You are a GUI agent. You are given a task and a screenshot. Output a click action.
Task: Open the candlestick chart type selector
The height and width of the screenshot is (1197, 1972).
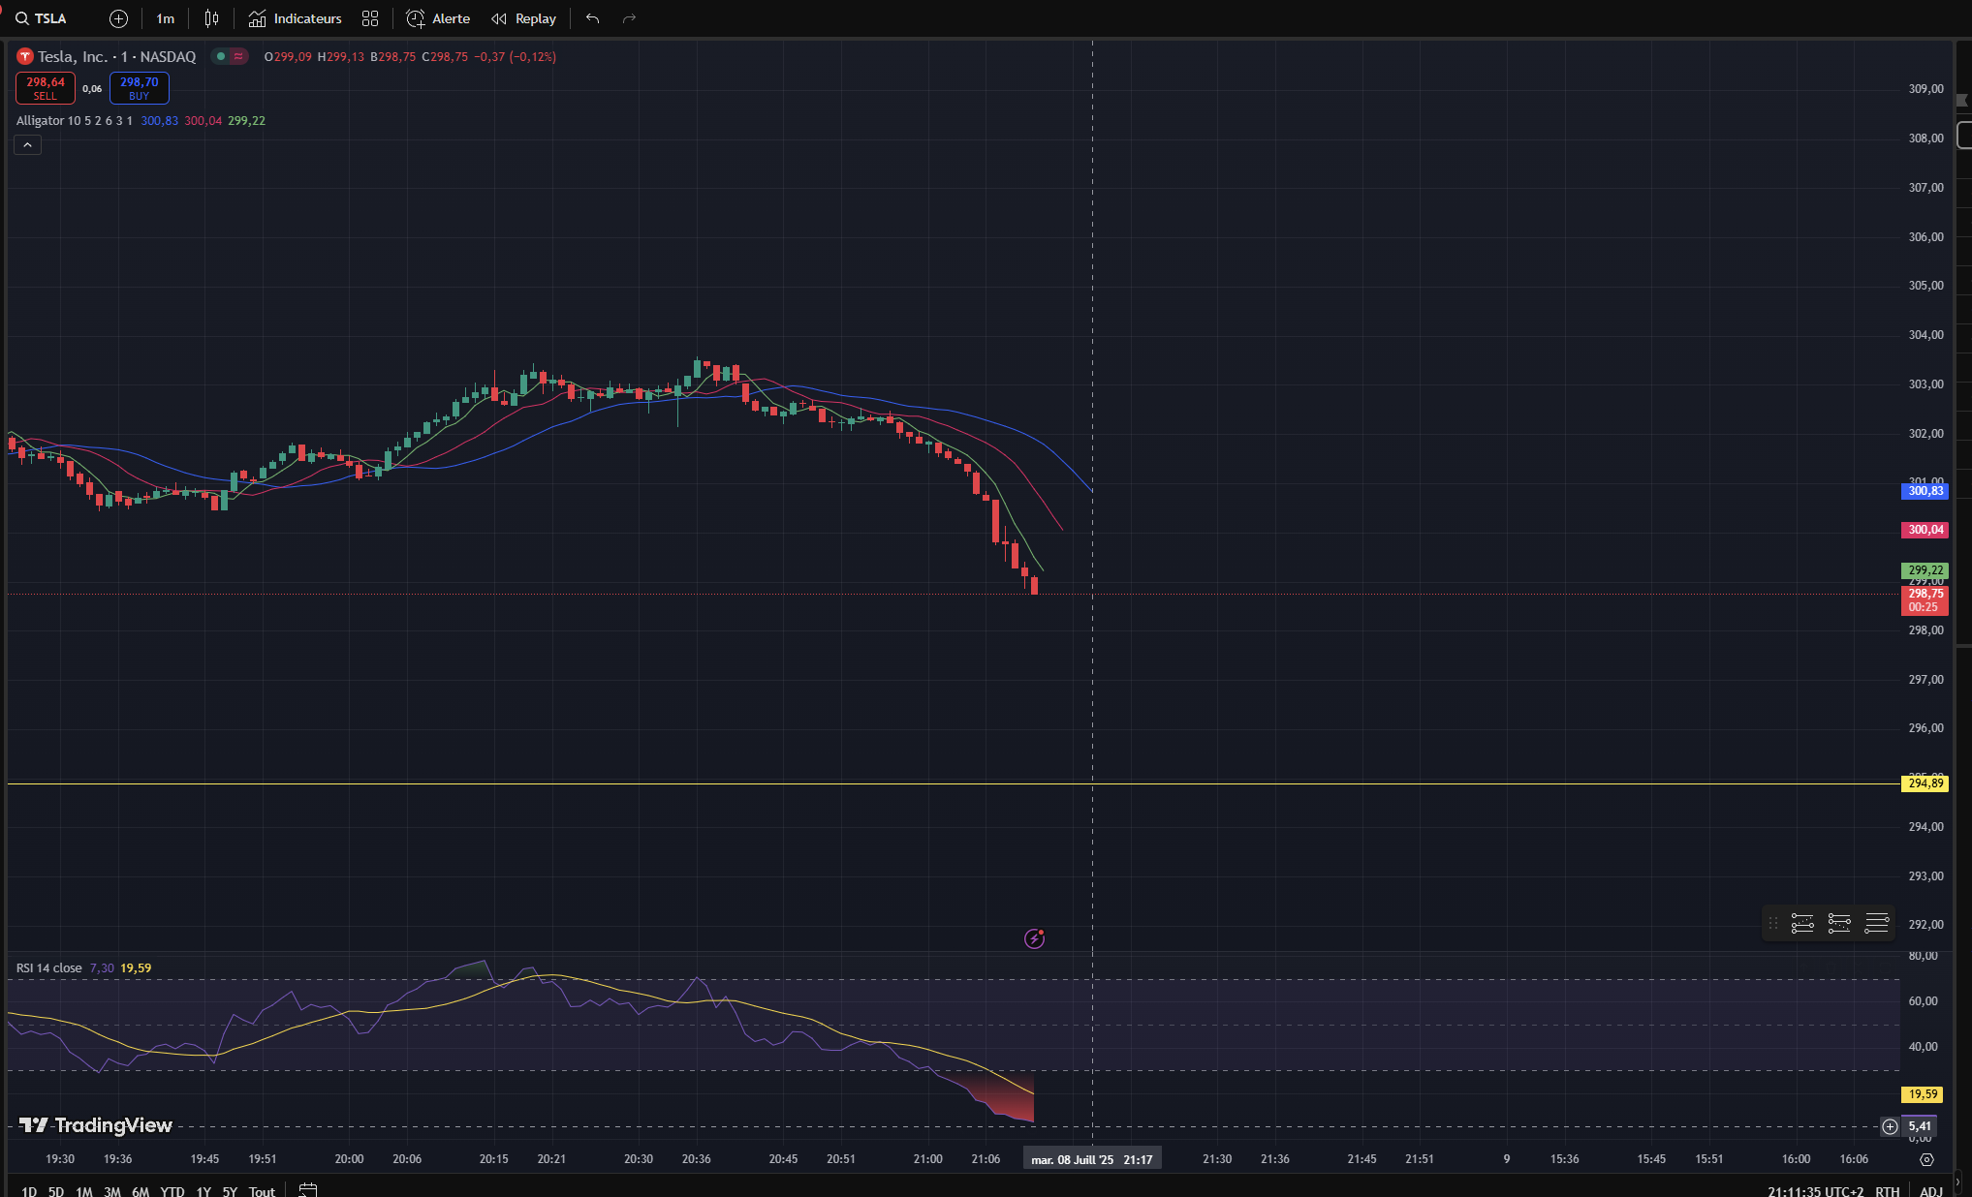click(211, 18)
